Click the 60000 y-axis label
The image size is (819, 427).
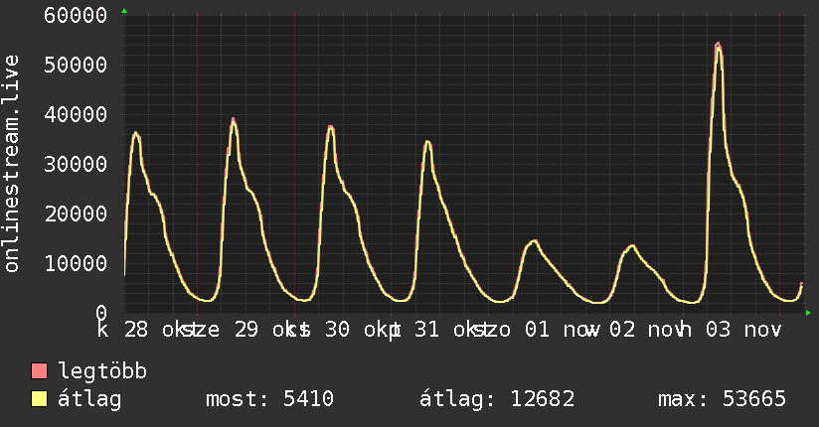pos(76,15)
